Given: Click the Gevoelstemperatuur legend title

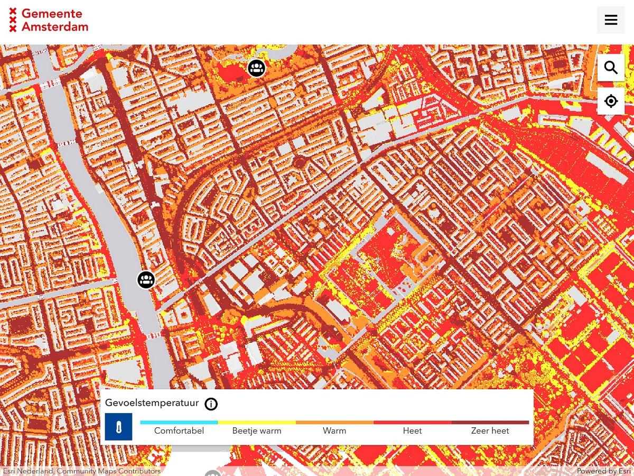Looking at the screenshot, I should pyautogui.click(x=152, y=403).
